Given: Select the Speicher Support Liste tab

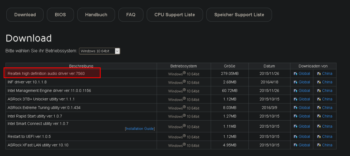Looking at the screenshot, I should (239, 15).
